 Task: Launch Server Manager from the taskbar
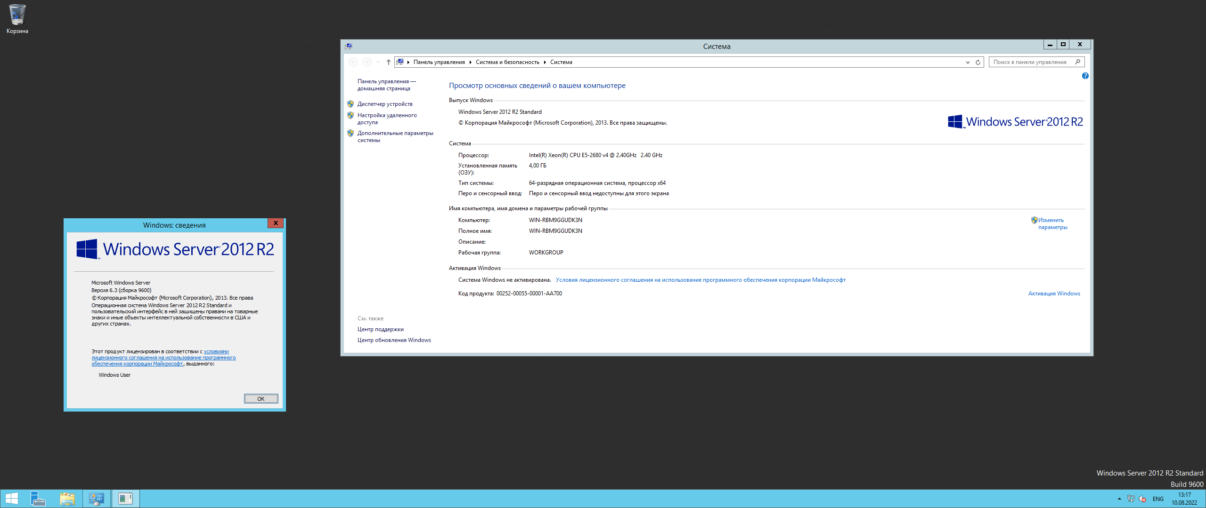coord(38,499)
